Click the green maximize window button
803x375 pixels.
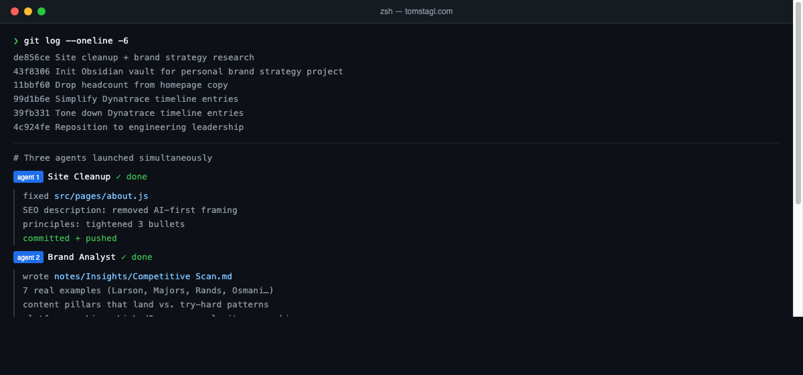coord(41,11)
